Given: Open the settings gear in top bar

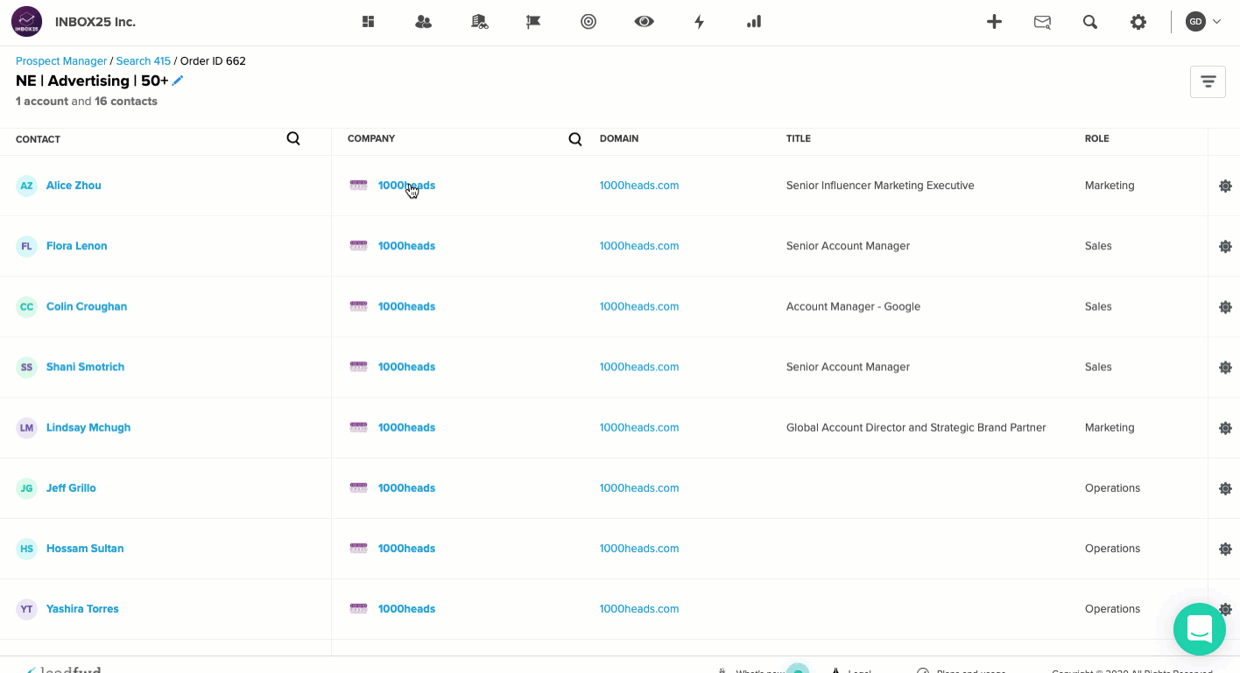Looking at the screenshot, I should click(x=1138, y=22).
